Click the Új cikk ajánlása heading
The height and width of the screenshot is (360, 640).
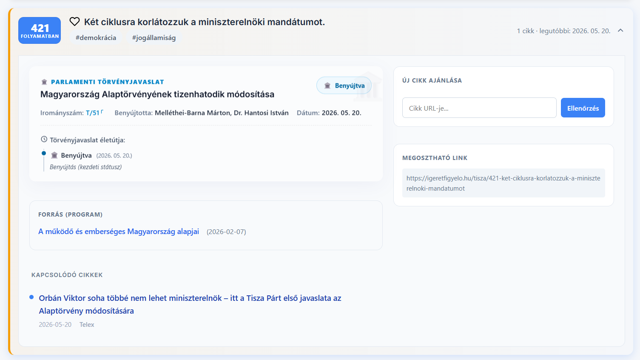[432, 80]
